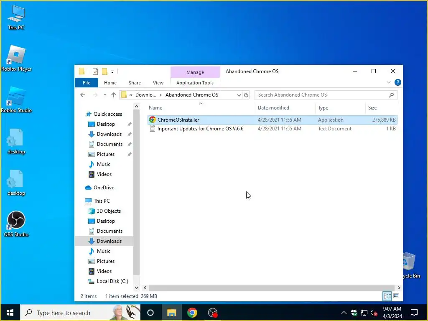Select OneDrive in navigation pane
428x321 pixels.
coord(99,188)
